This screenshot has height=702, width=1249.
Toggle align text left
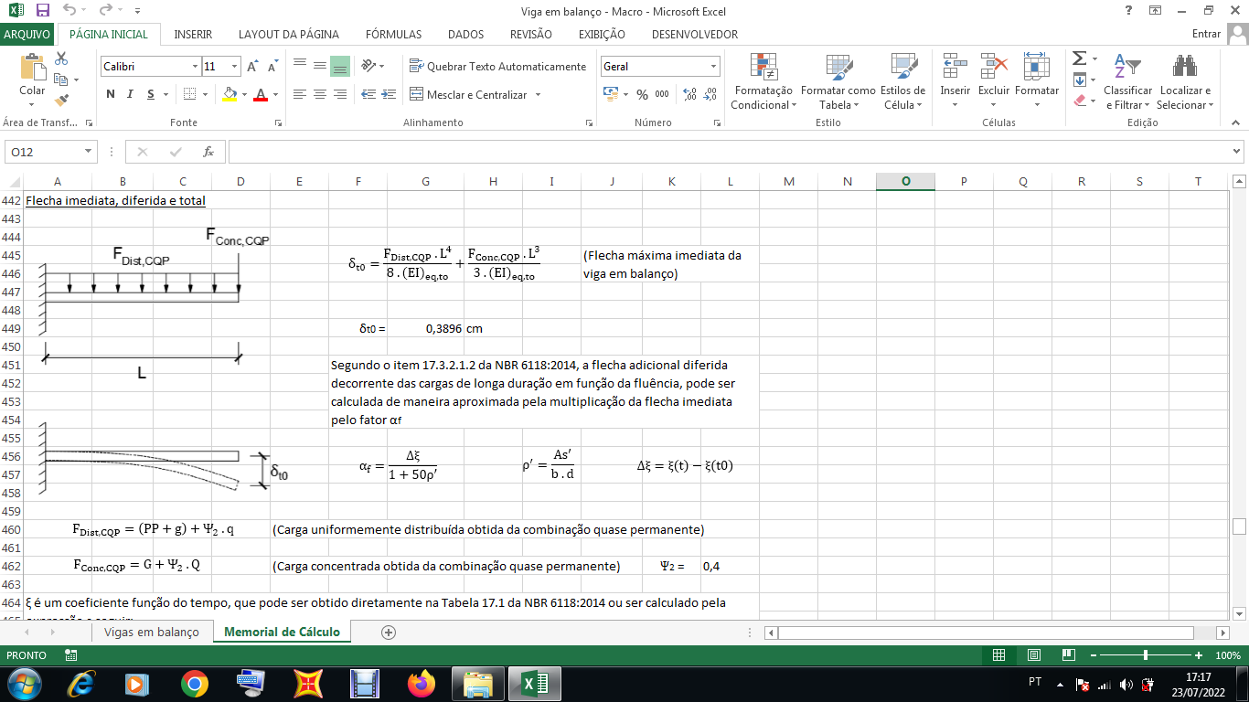300,94
